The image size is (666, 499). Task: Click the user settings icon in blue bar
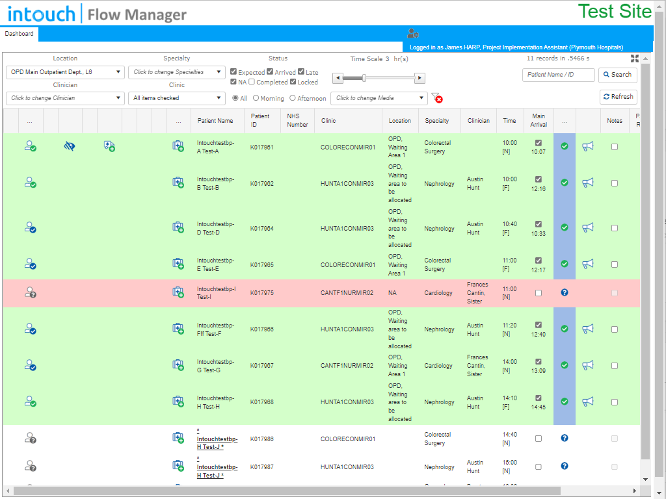click(413, 33)
